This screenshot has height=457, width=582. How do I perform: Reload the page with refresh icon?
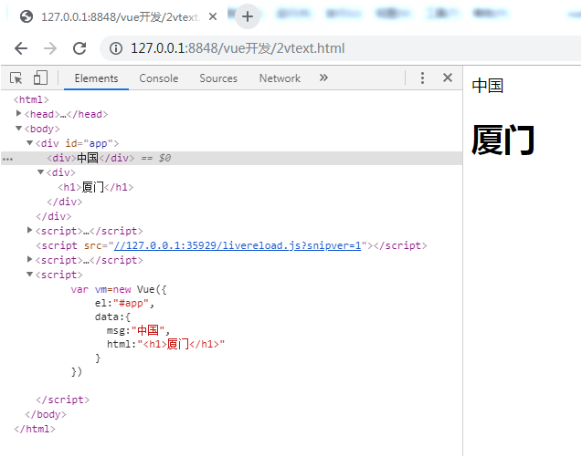tap(79, 48)
